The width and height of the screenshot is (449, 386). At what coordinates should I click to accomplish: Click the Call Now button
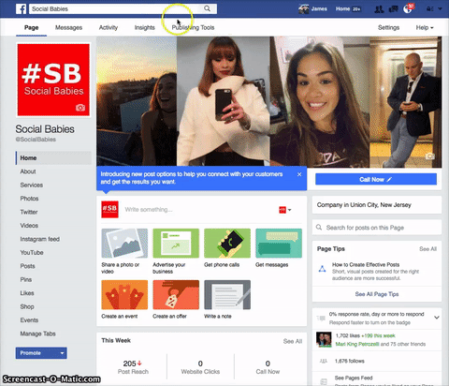376,179
